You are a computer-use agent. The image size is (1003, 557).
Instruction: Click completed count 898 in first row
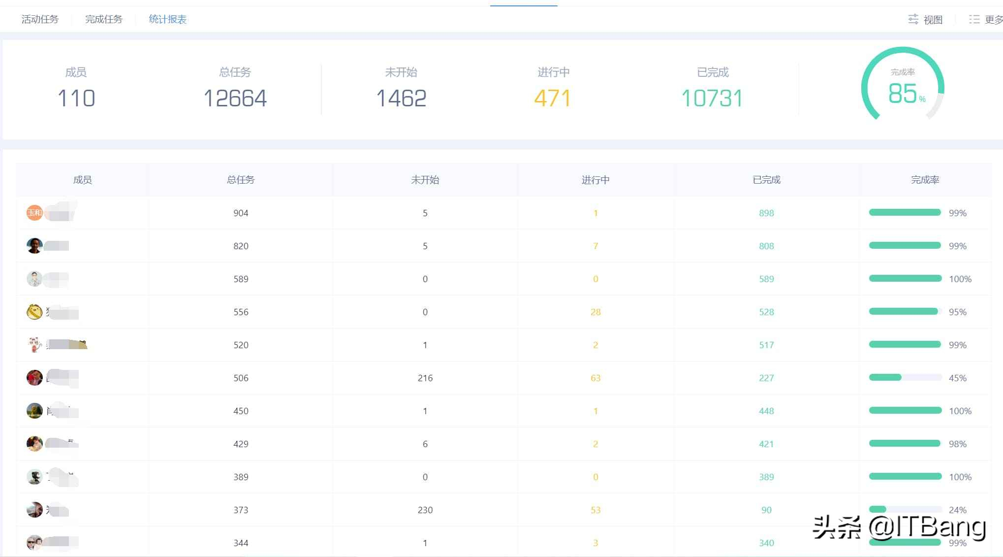coord(766,213)
